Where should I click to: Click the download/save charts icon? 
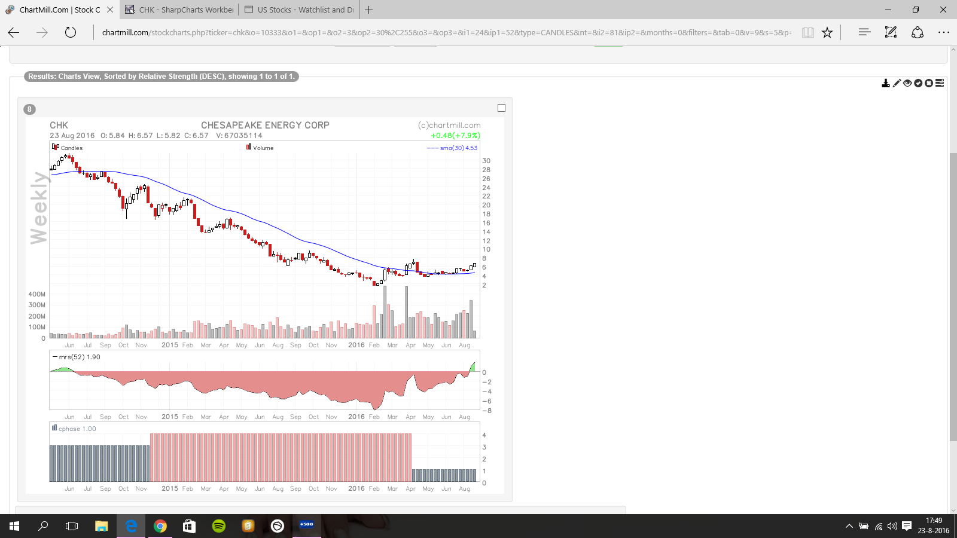886,83
